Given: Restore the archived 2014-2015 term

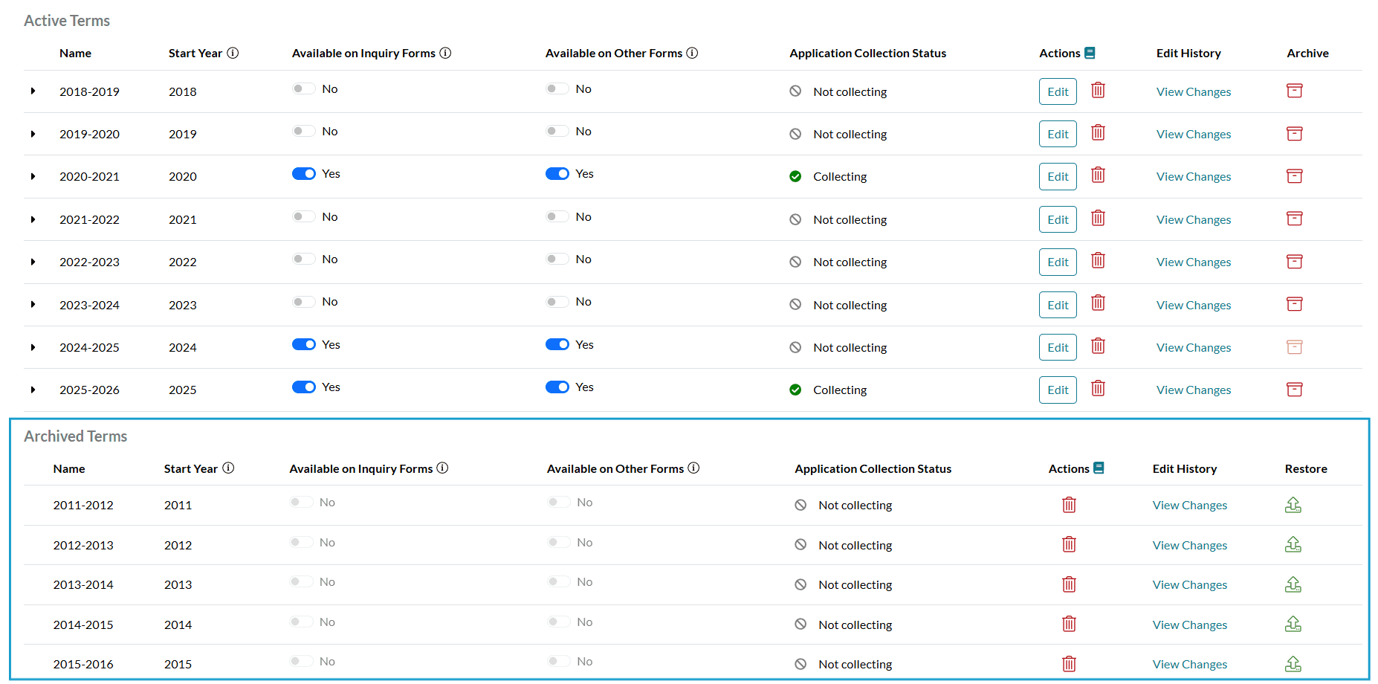Looking at the screenshot, I should [1293, 624].
